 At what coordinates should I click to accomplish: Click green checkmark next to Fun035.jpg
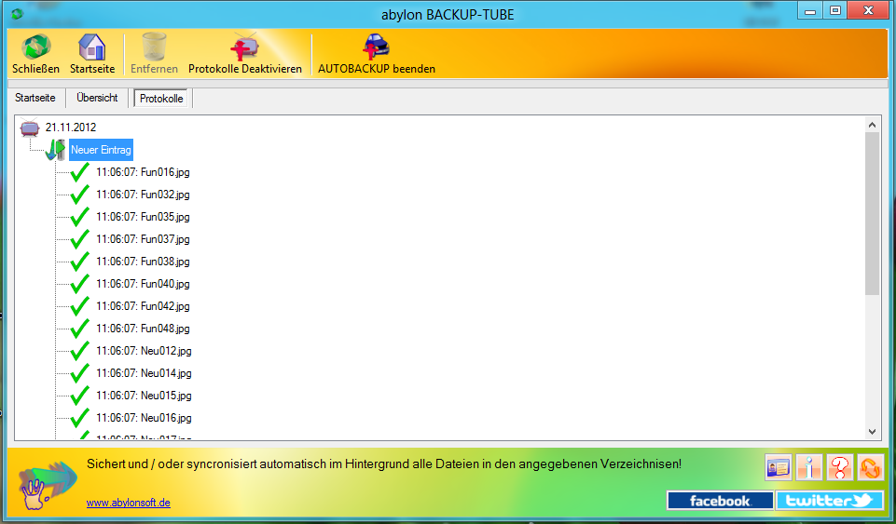point(80,217)
